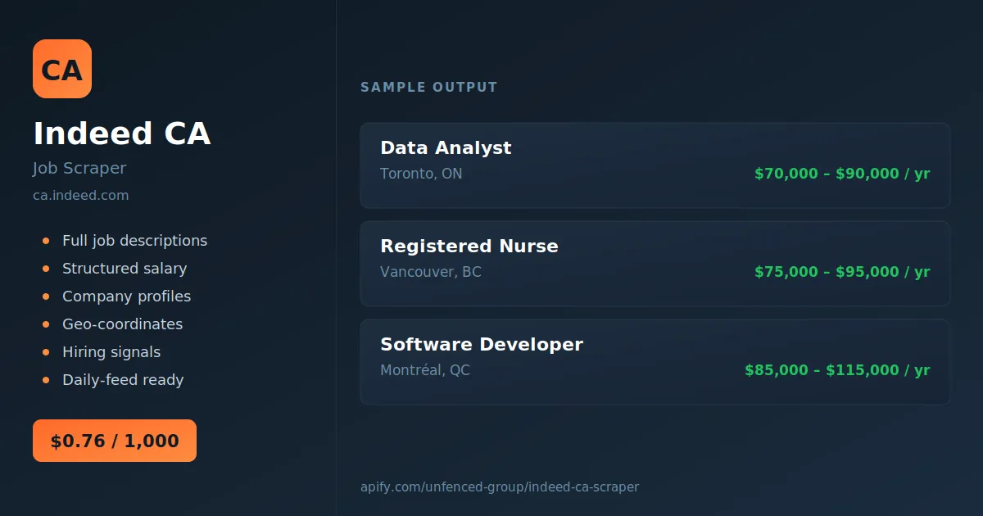Click the $85,000 – $115,000 / yr salary
Image resolution: width=983 pixels, height=516 pixels.
(x=837, y=370)
